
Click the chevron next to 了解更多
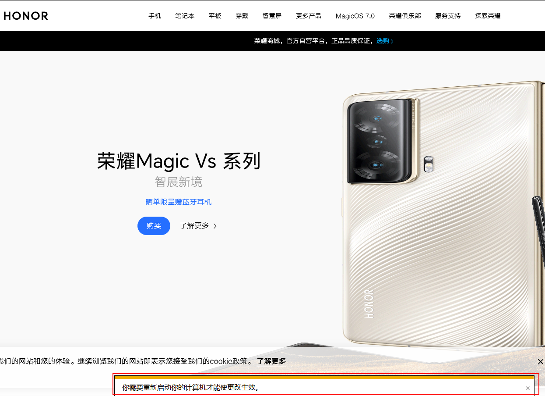point(215,226)
